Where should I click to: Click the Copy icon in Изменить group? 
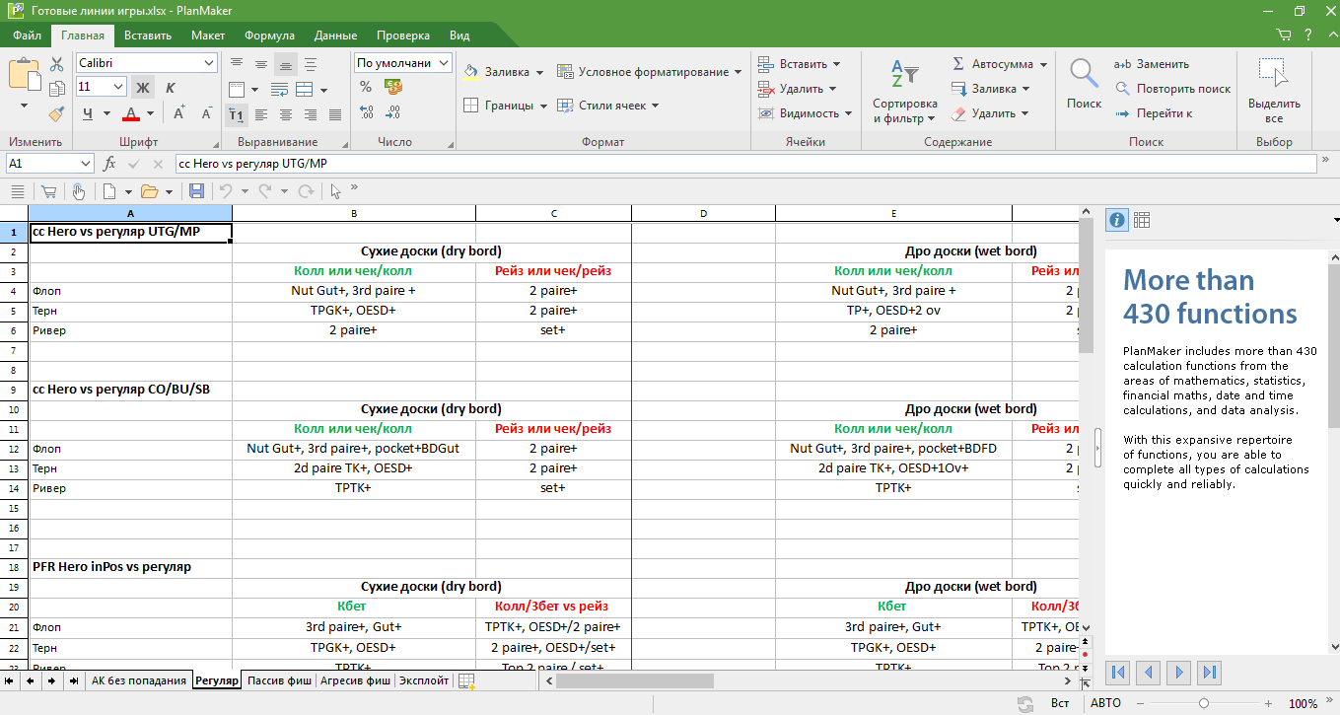[x=56, y=89]
